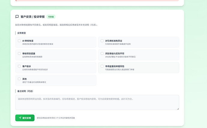Click the chat bubble icon beside 客户反馈
This screenshot has width=207, height=128.
click(17, 17)
